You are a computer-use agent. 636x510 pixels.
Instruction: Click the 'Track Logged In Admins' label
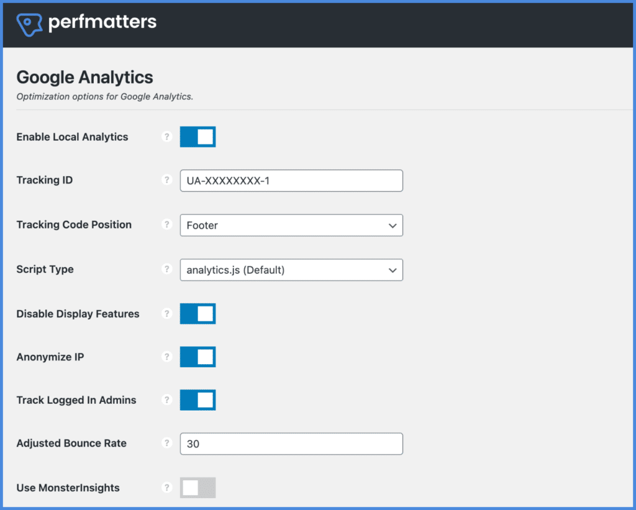click(76, 400)
